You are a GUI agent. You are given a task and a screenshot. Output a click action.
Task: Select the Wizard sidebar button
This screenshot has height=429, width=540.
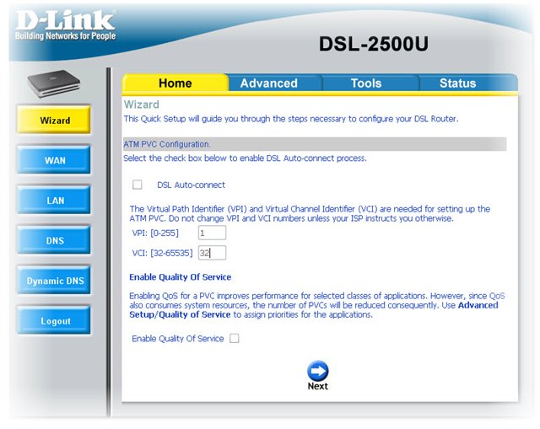click(54, 120)
